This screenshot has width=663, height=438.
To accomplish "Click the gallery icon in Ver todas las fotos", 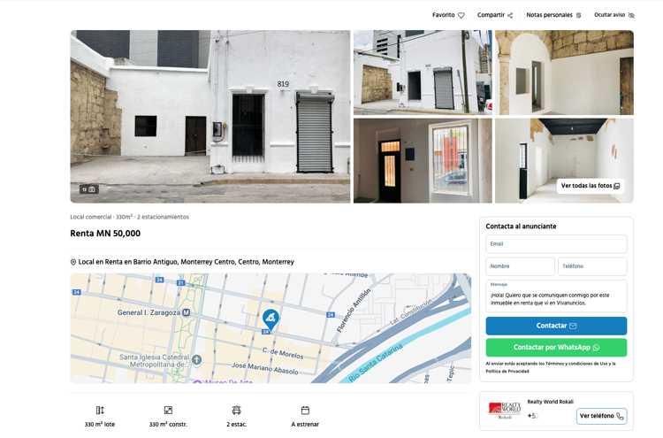I will [x=617, y=186].
